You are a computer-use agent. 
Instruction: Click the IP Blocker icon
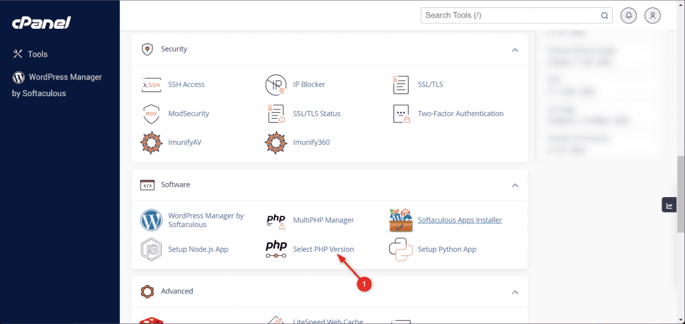(x=276, y=85)
